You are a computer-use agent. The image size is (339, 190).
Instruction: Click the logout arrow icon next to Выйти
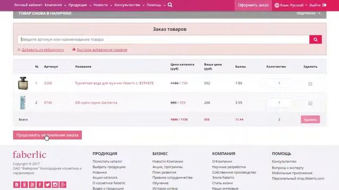(x=324, y=5)
